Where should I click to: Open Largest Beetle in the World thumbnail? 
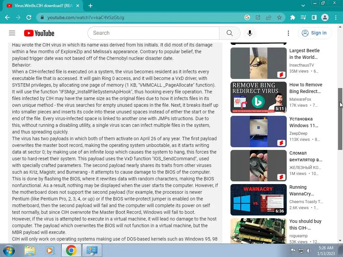click(x=258, y=63)
